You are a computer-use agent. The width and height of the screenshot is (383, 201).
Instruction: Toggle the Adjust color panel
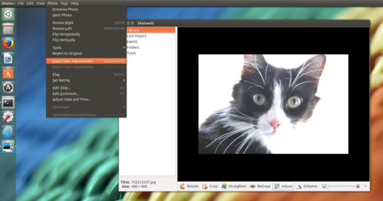(283, 186)
